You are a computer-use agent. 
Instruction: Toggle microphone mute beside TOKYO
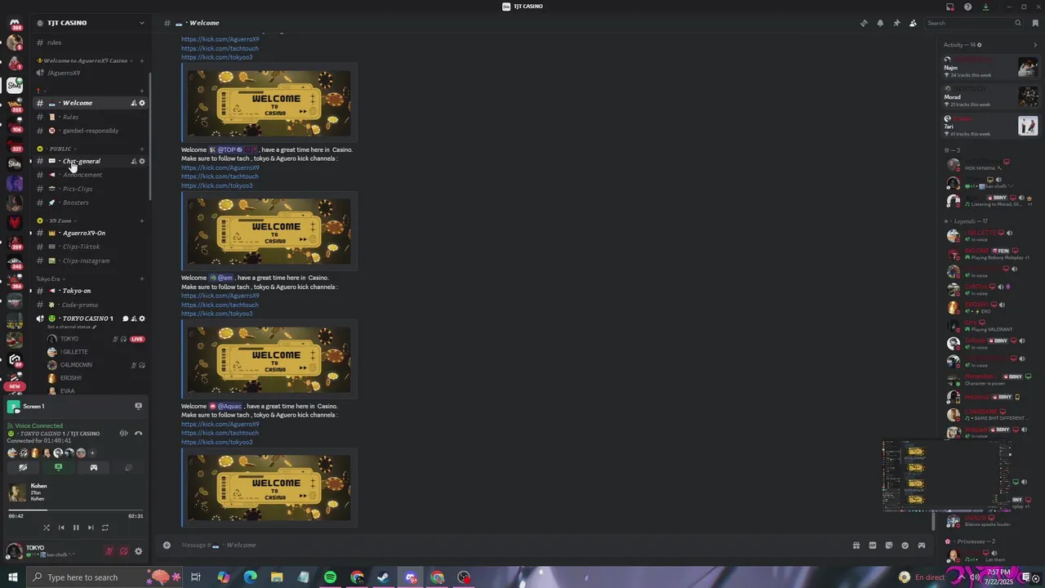pyautogui.click(x=109, y=551)
